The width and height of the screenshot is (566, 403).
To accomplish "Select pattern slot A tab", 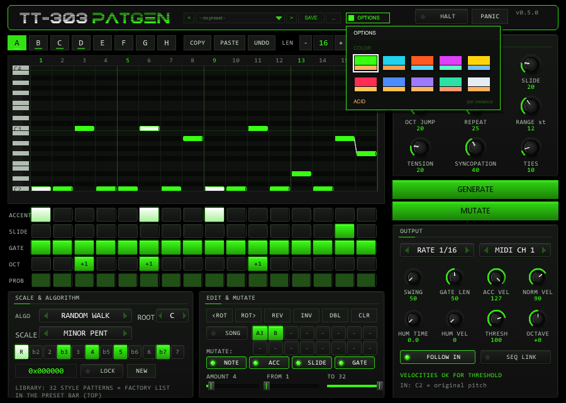I will 16,43.
